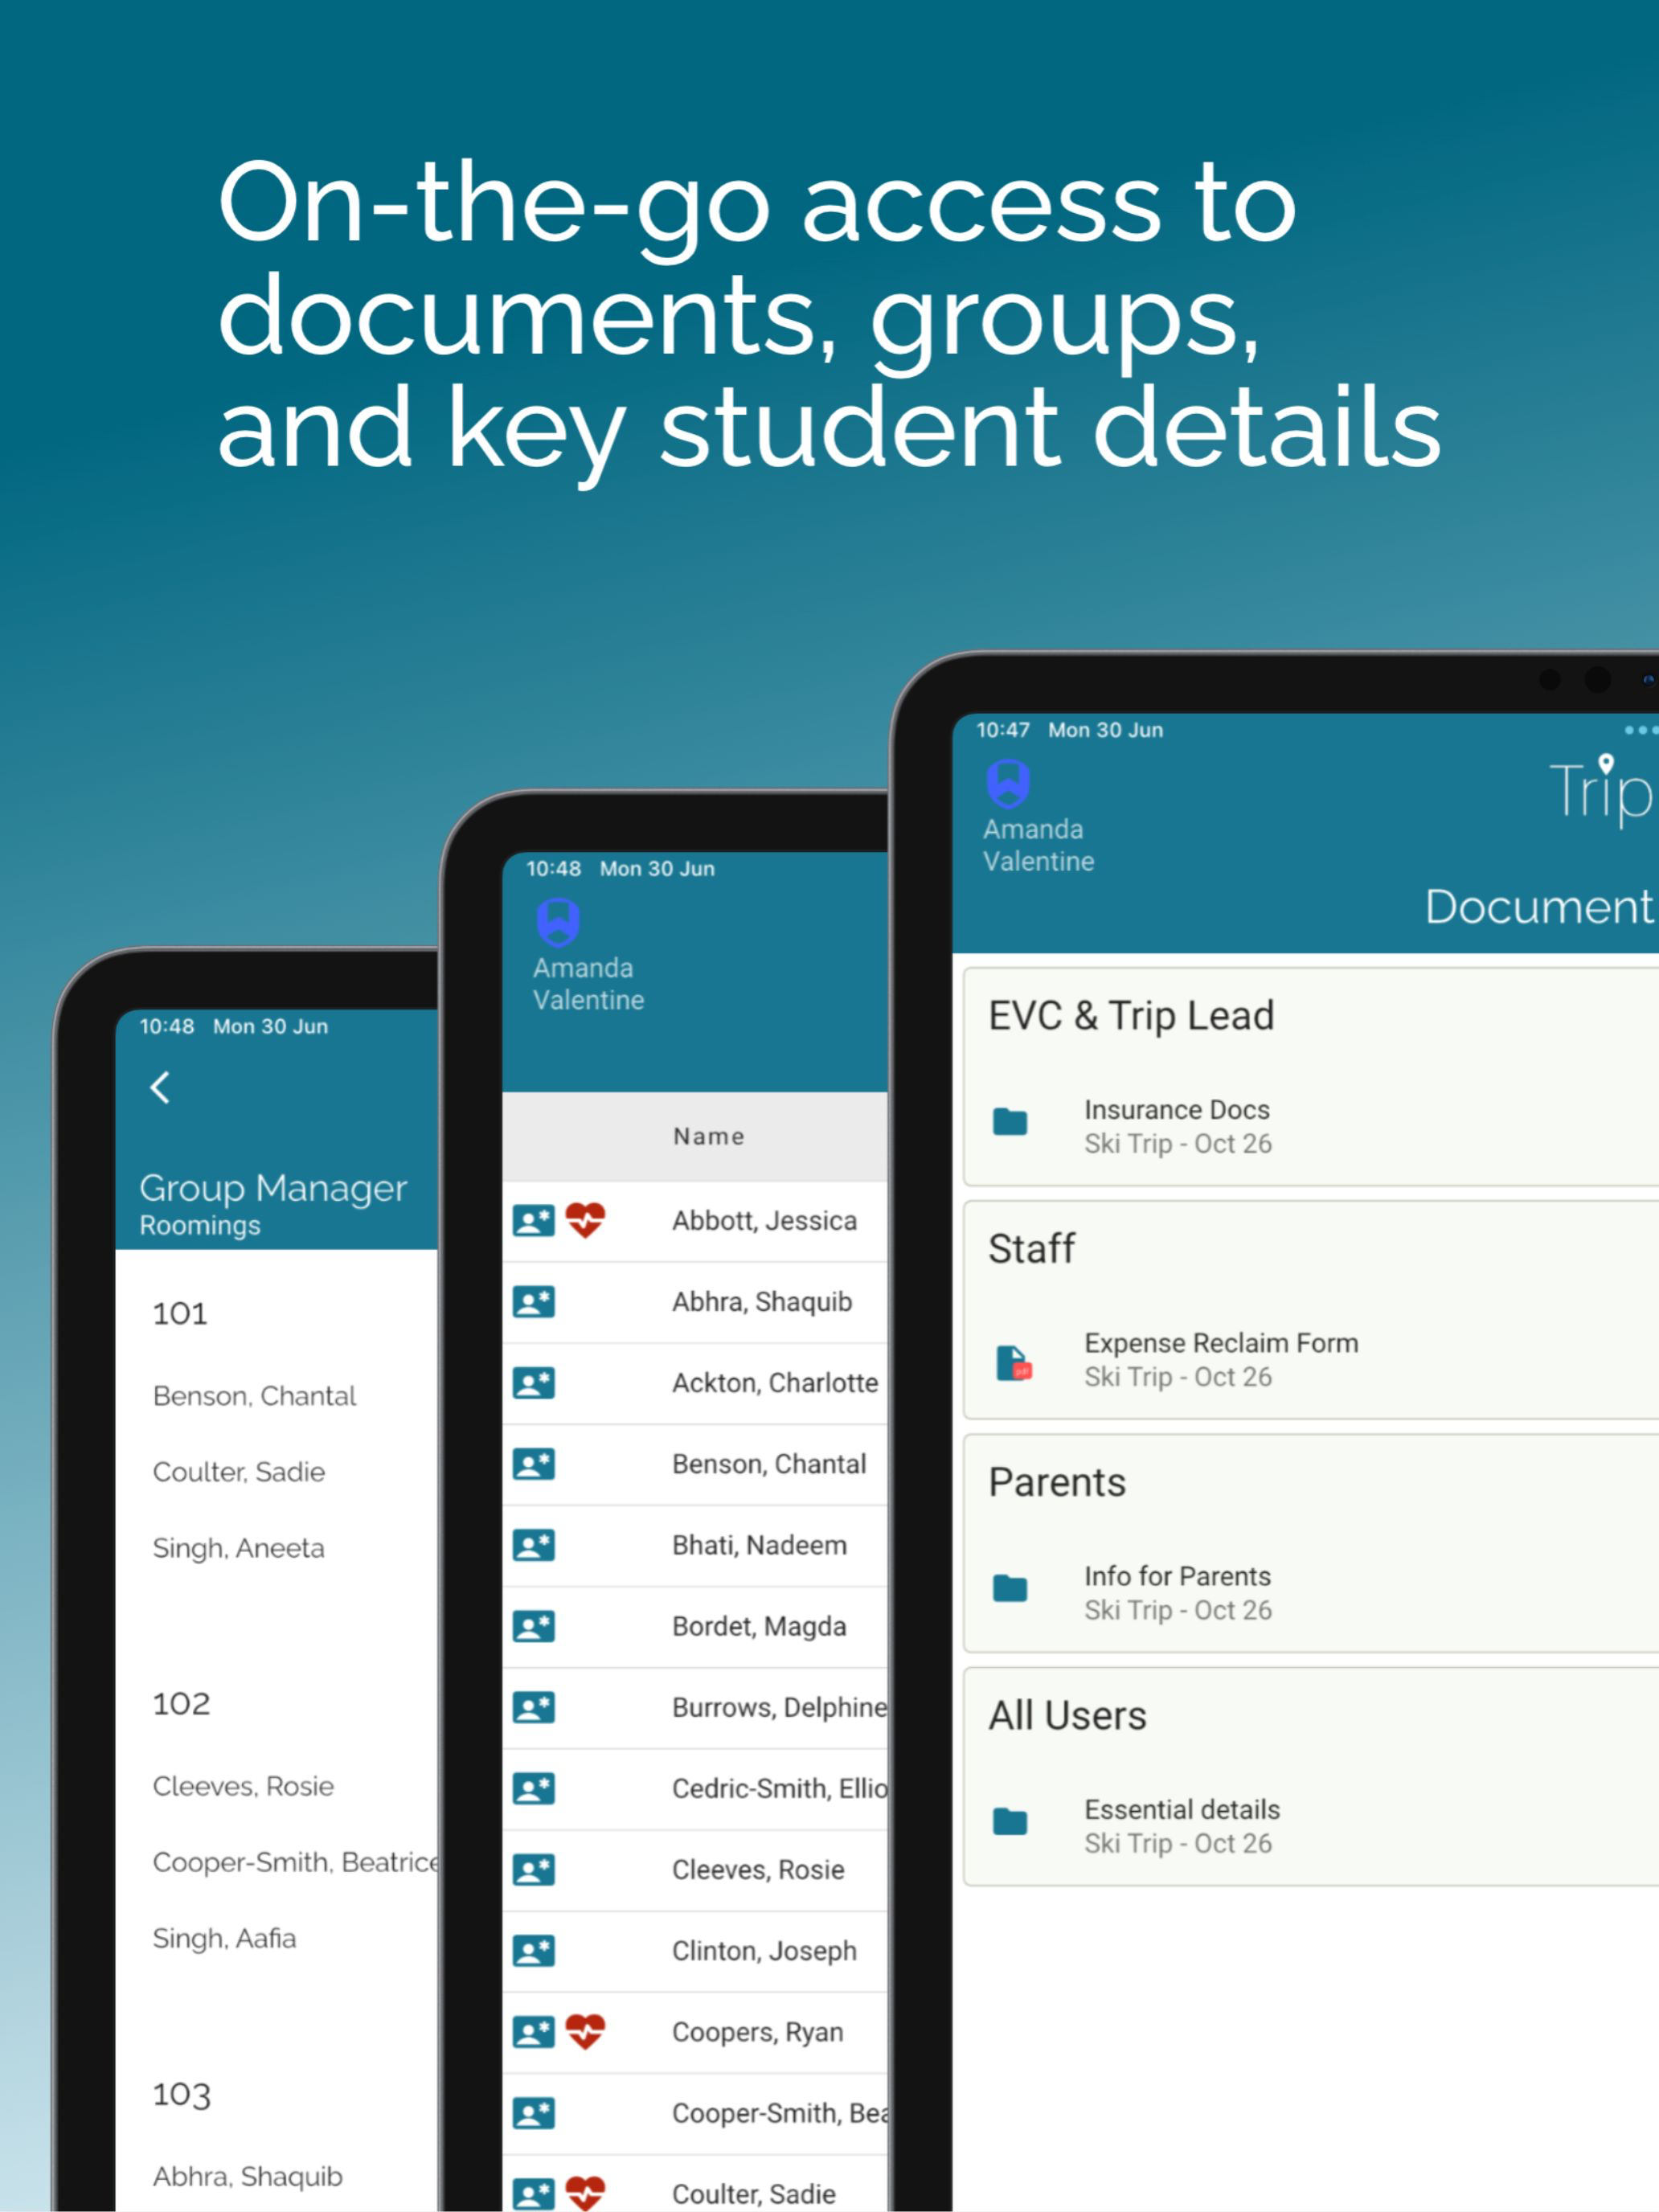Select Ackton, Charlotte in student list

pos(775,1383)
